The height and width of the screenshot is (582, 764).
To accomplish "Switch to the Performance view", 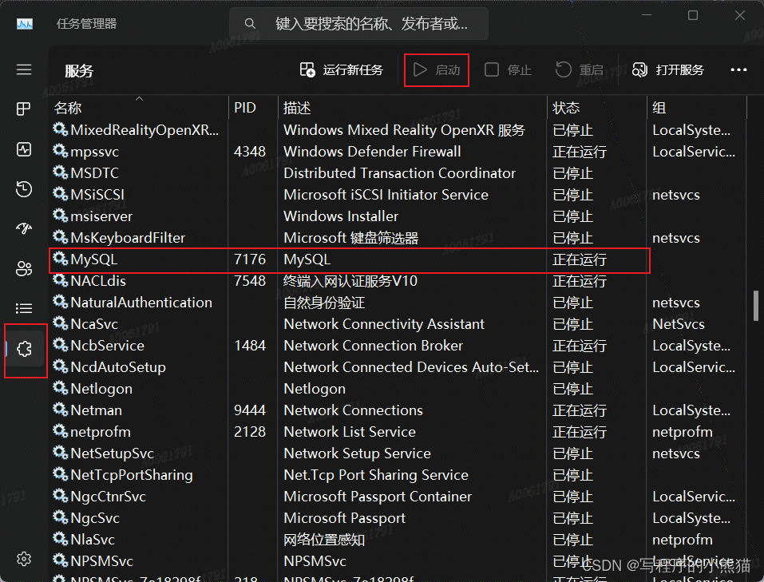I will coord(24,148).
